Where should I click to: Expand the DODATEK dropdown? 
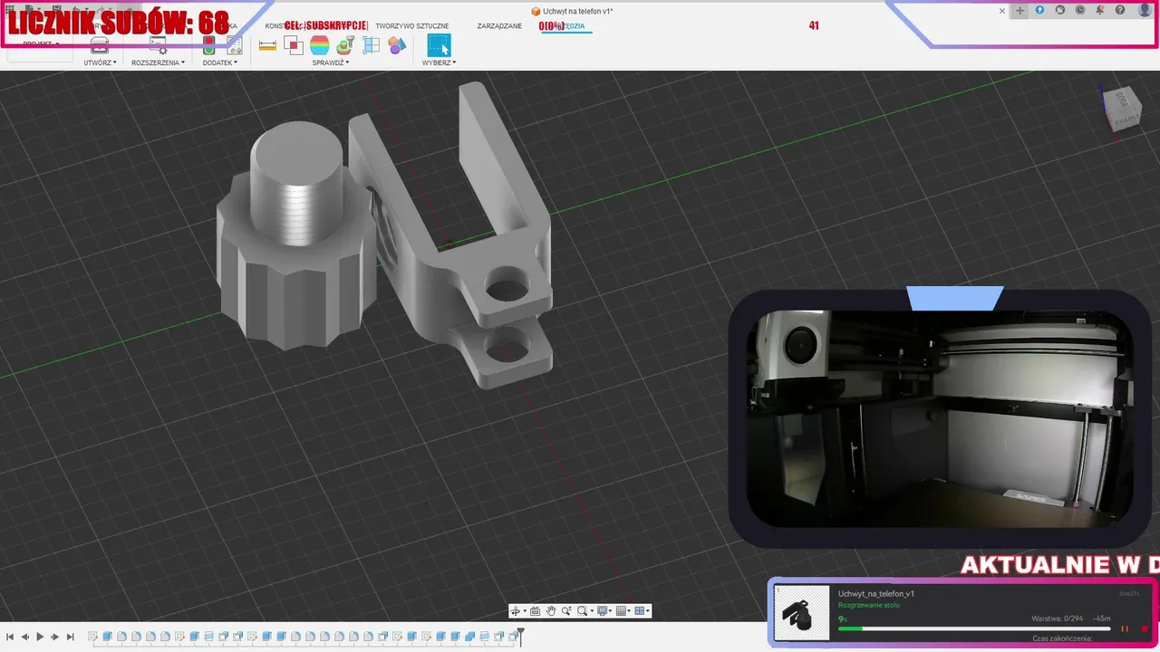click(x=220, y=62)
